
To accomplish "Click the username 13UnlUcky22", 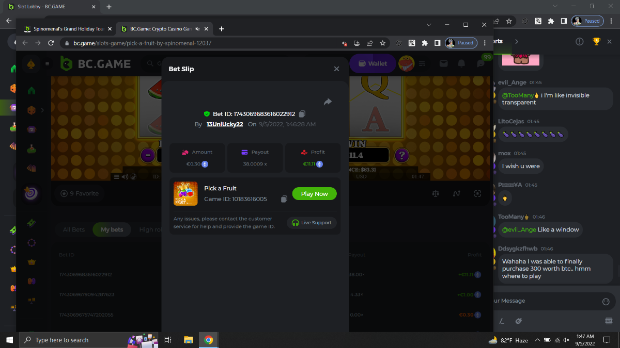I will point(225,124).
